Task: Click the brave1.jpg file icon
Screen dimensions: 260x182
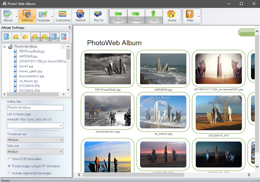Action: coord(15,66)
